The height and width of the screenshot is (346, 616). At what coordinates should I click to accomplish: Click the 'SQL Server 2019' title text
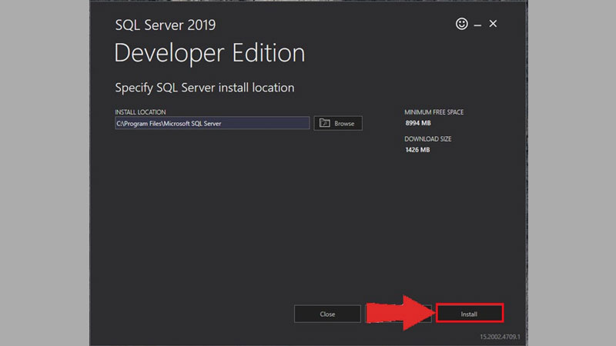pos(165,25)
